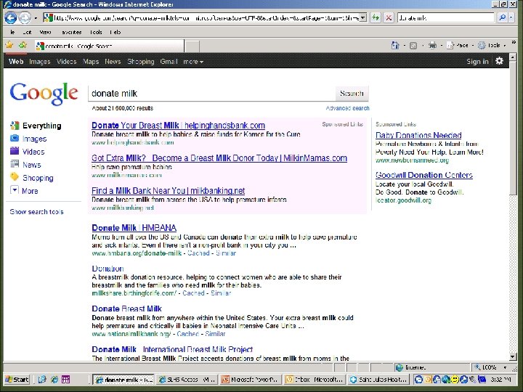
Task: Open Baby Donations Needed sponsored link
Action: click(x=418, y=135)
